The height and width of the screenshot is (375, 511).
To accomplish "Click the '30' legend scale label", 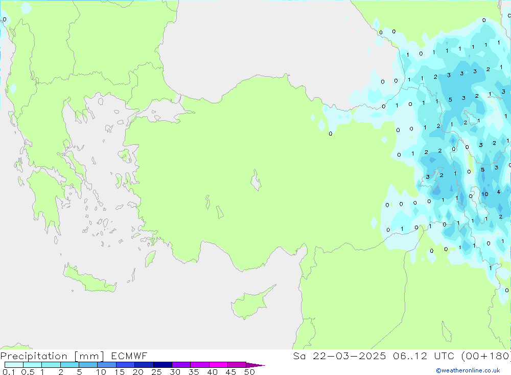I will [175, 372].
